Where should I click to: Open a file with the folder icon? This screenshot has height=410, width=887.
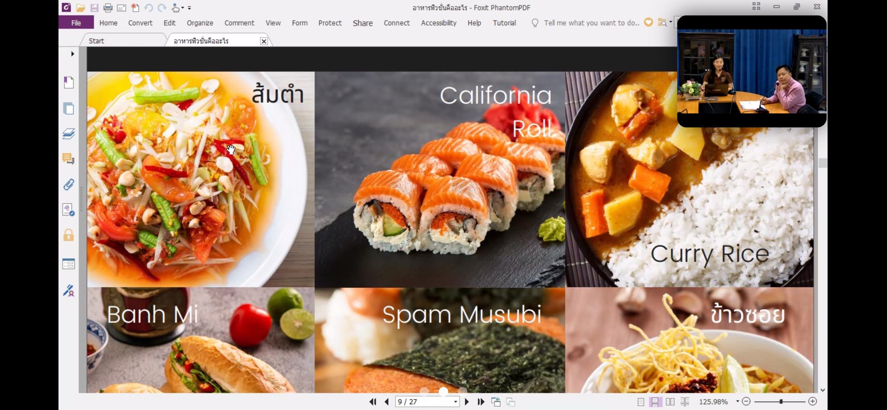click(x=81, y=7)
